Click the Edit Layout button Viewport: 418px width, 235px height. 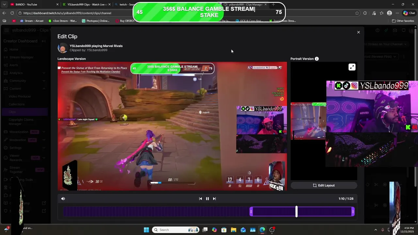[324, 185]
